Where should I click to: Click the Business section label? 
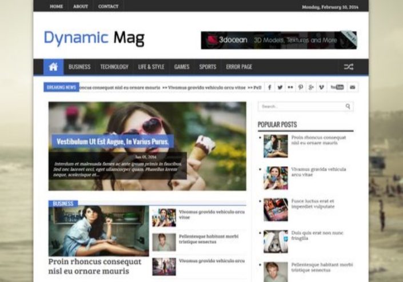click(63, 203)
